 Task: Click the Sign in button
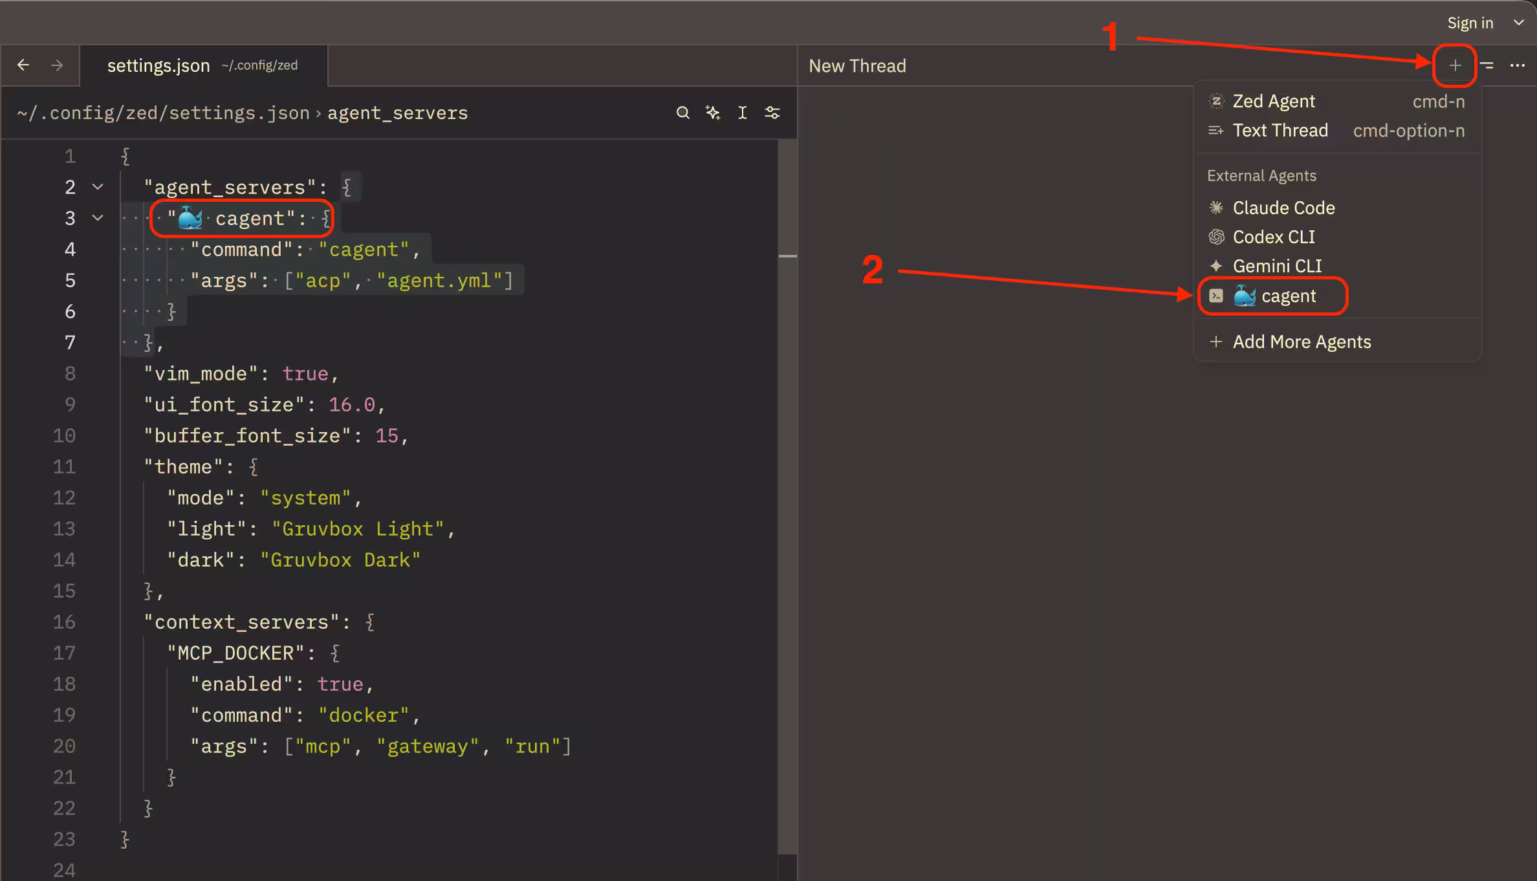(x=1470, y=23)
